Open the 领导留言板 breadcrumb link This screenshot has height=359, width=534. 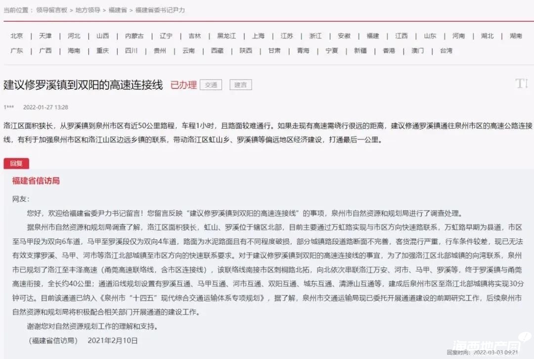(x=52, y=10)
